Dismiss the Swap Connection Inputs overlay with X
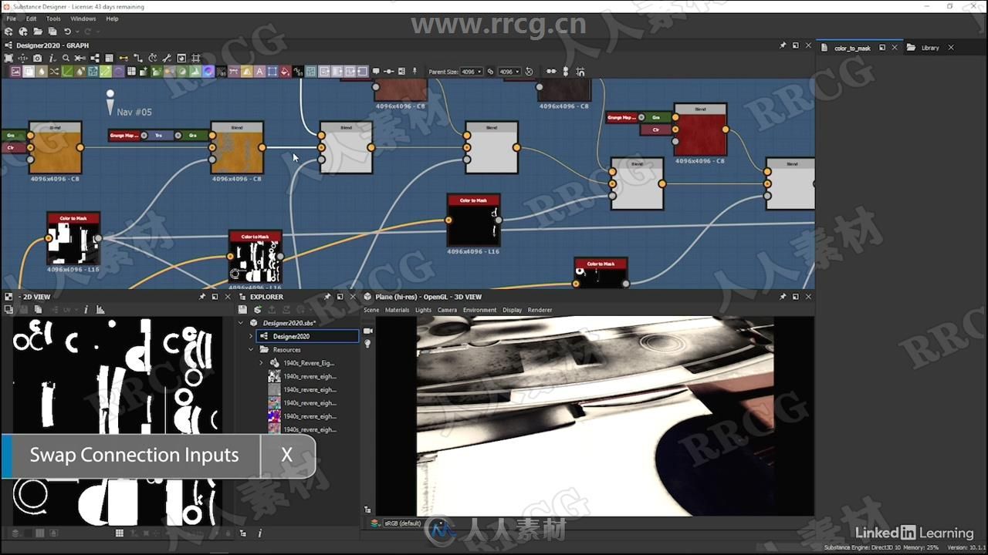The width and height of the screenshot is (988, 555). click(286, 456)
